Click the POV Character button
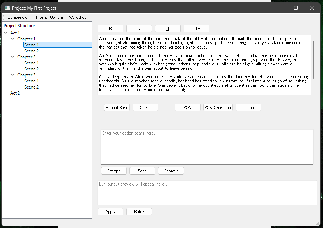Image resolution: width=323 pixels, height=228 pixels. [218, 108]
